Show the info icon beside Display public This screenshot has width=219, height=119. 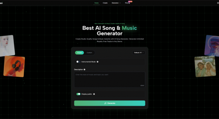pyautogui.click(x=94, y=94)
